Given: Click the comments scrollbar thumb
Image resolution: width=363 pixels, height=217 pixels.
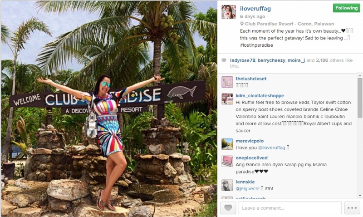Looking at the screenshot, I should click(x=360, y=98).
